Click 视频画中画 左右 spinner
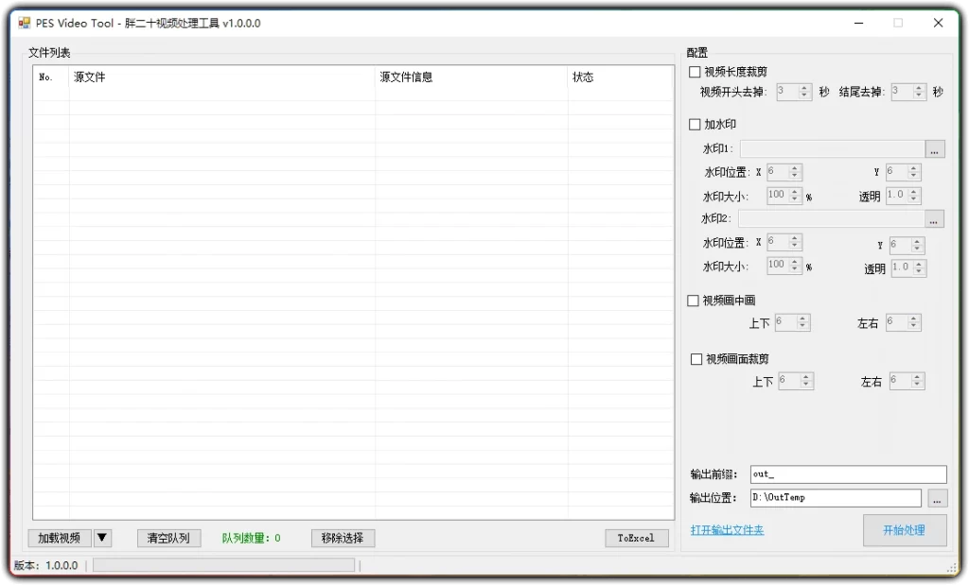Viewport: 969px width, 585px height. (x=904, y=322)
